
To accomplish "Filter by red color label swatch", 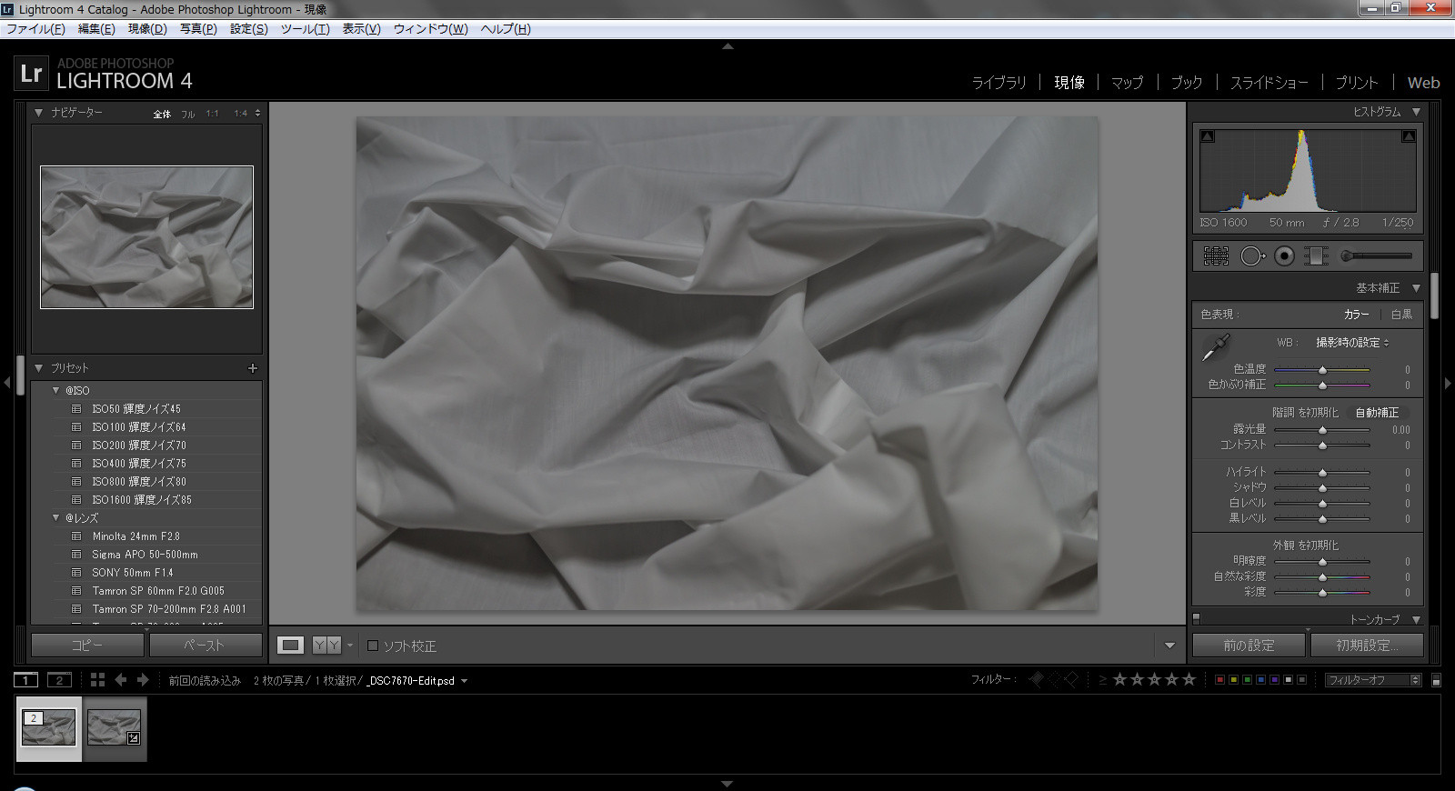I will point(1219,680).
